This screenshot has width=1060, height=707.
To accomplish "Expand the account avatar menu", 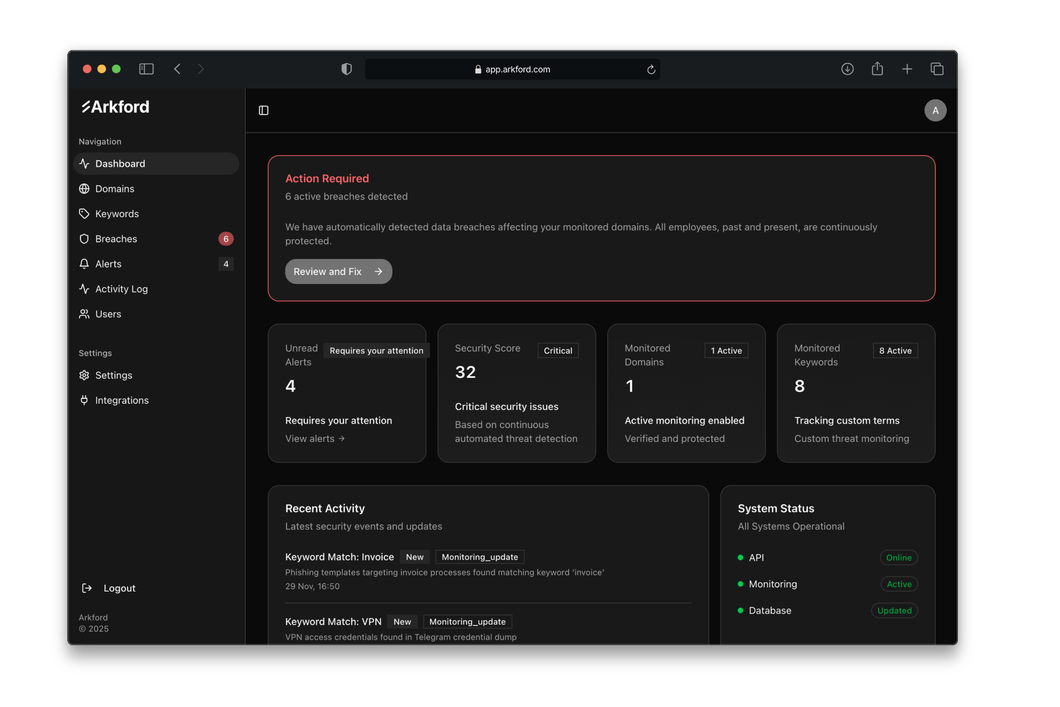I will click(x=935, y=110).
